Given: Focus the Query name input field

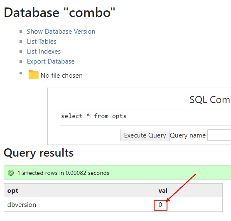Looking at the screenshot, I should point(219,135).
